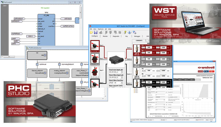The width and height of the screenshot is (221, 127).
Task: Click the 1000.0 int_band input value
Action: point(31,36)
